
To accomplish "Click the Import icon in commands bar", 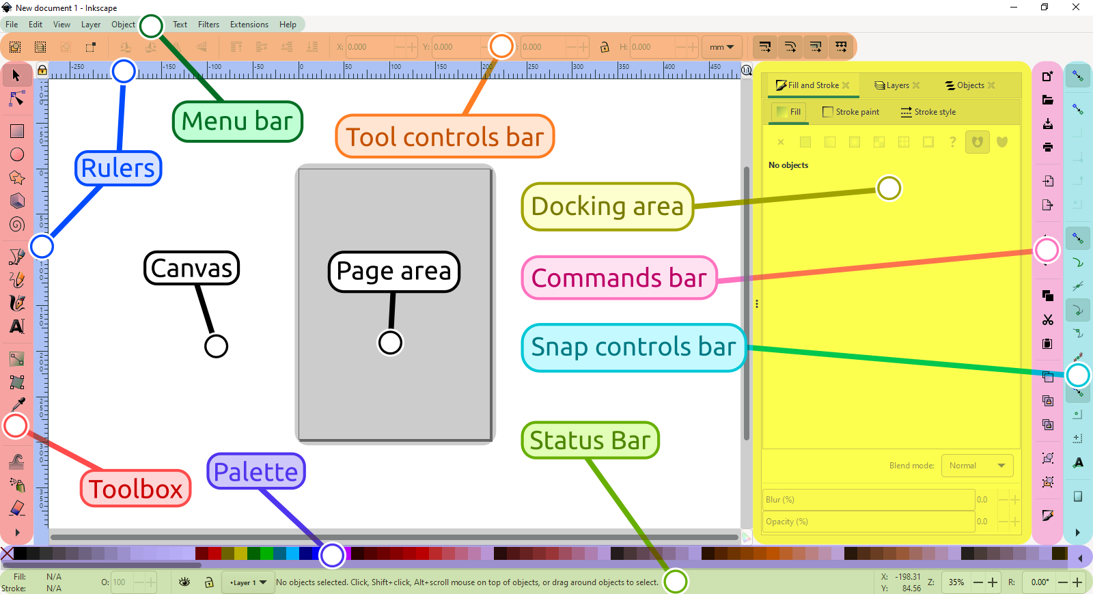I will 1047,181.
